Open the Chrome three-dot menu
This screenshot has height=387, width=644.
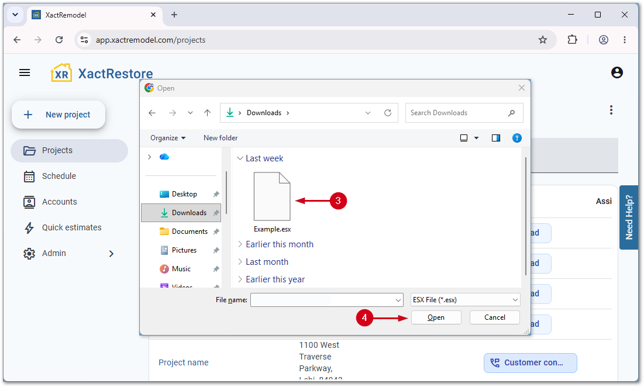(x=625, y=40)
